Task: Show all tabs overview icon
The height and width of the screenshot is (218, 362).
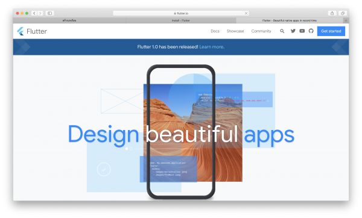Action: (343, 13)
